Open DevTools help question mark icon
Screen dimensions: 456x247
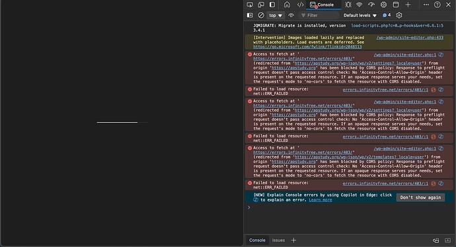point(437,5)
